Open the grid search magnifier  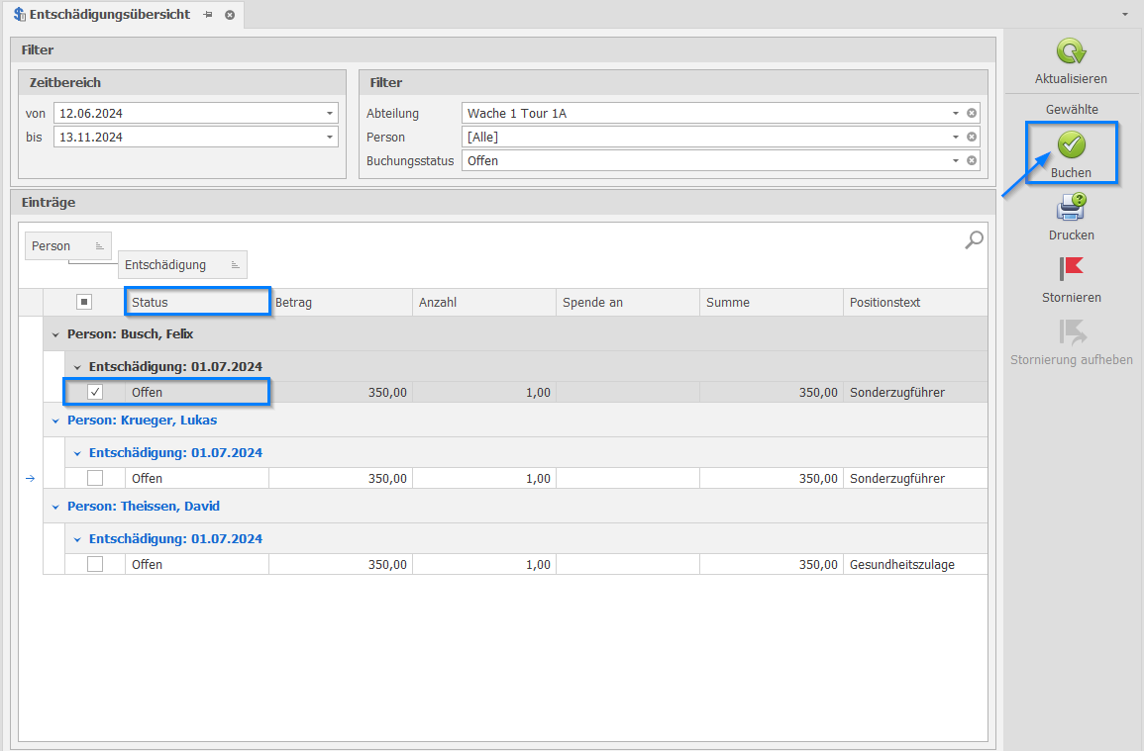(974, 239)
